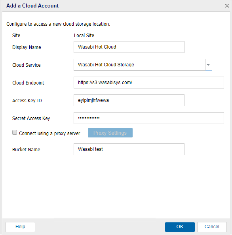Click the "Connect using a proxy server" label
This screenshot has width=232, height=235.
49,133
